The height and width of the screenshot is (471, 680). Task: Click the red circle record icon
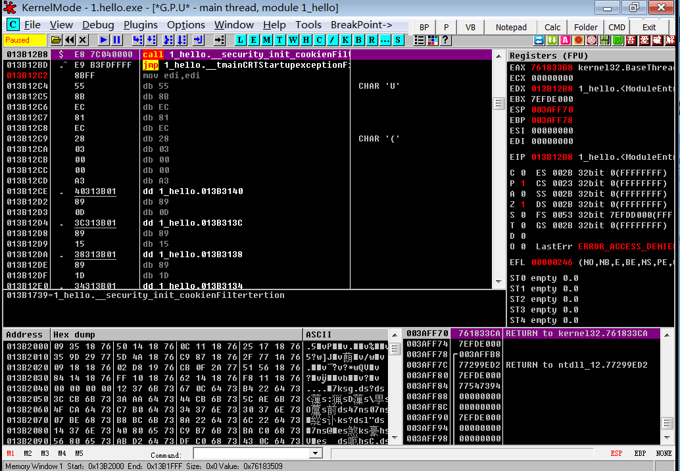click(578, 40)
